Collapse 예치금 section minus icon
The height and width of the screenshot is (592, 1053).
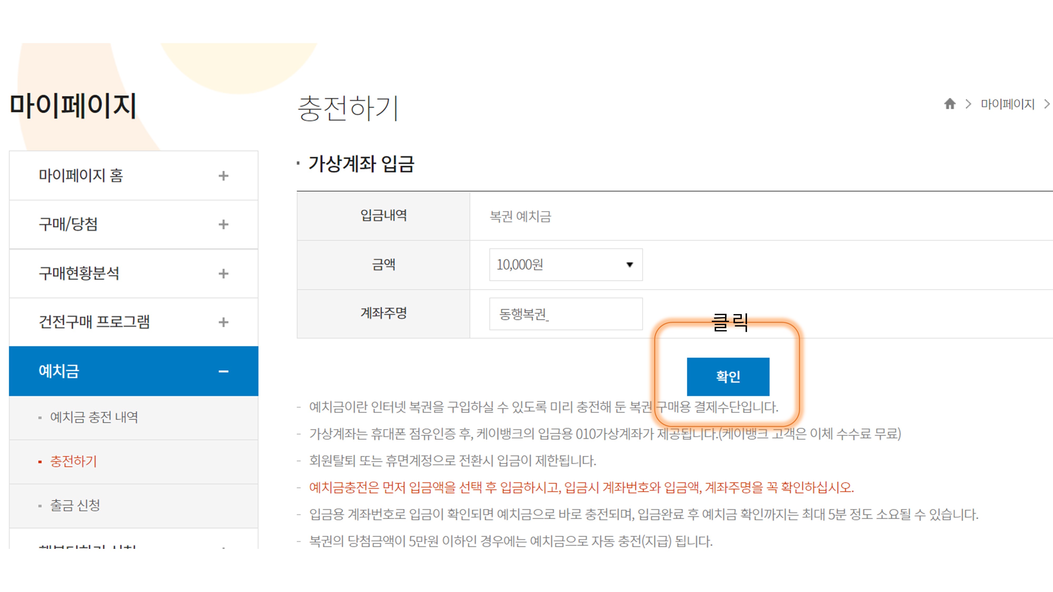point(223,371)
